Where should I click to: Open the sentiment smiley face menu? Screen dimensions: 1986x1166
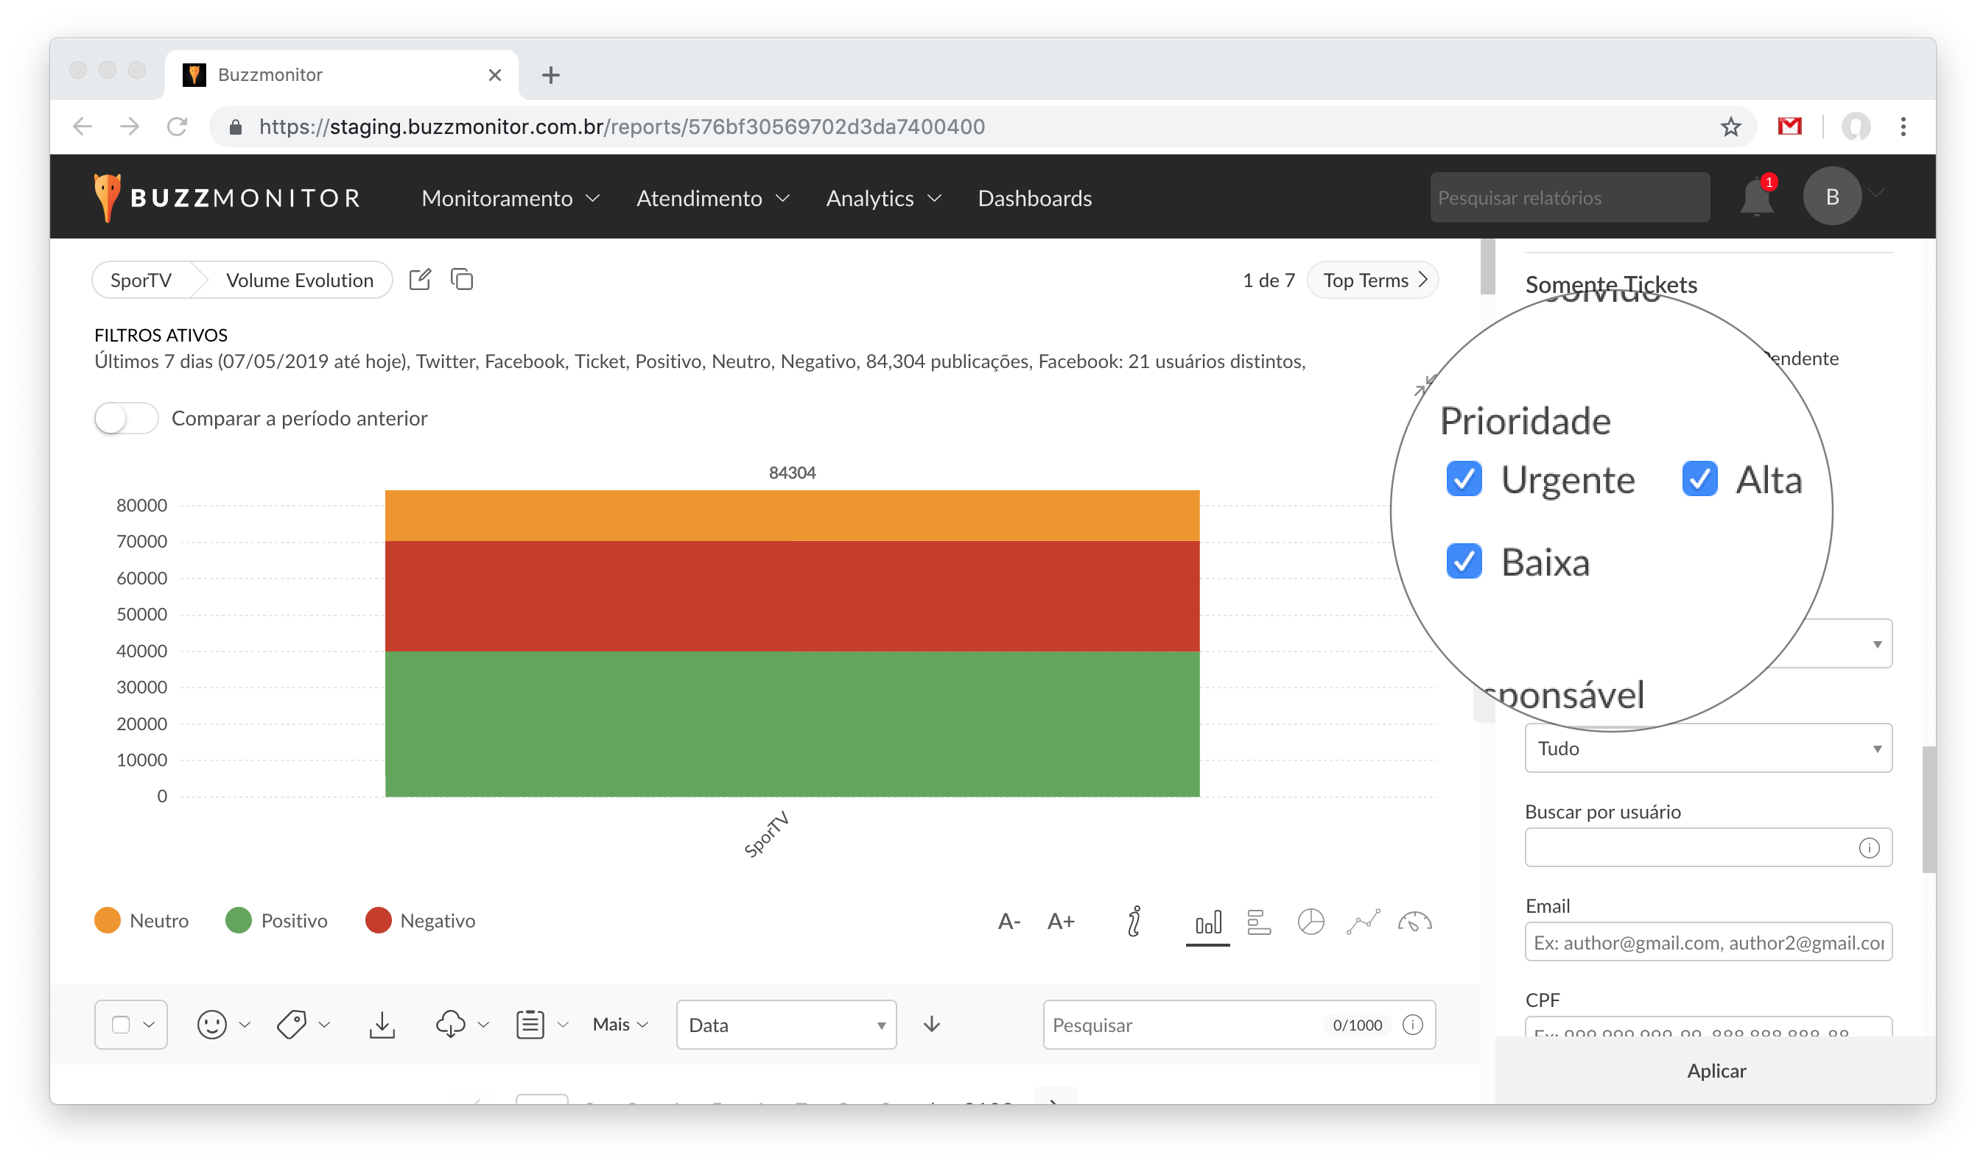pyautogui.click(x=212, y=1024)
